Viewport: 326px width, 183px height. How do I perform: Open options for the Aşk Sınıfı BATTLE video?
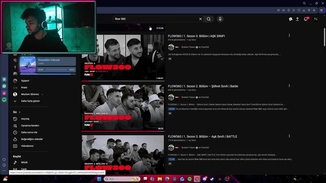(x=289, y=136)
